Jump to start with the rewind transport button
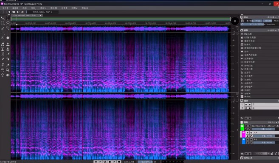The height and width of the screenshot is (163, 279). pyautogui.click(x=96, y=162)
